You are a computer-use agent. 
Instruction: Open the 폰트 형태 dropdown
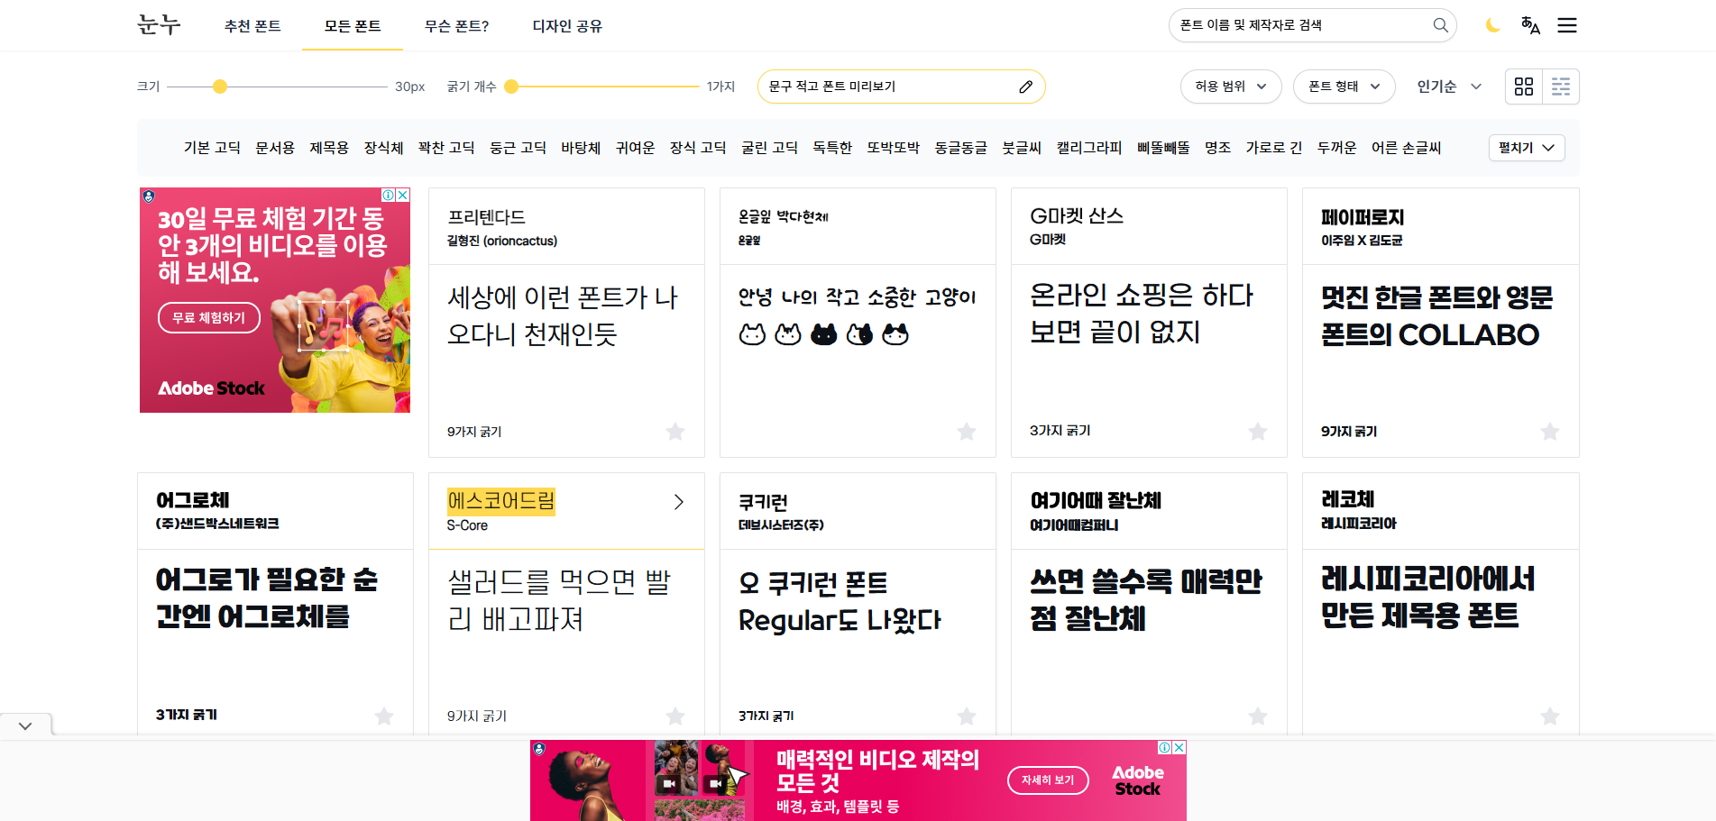coord(1344,87)
